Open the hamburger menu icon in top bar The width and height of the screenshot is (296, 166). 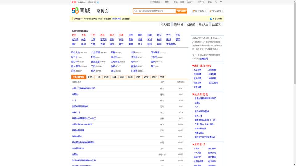coord(221,2)
